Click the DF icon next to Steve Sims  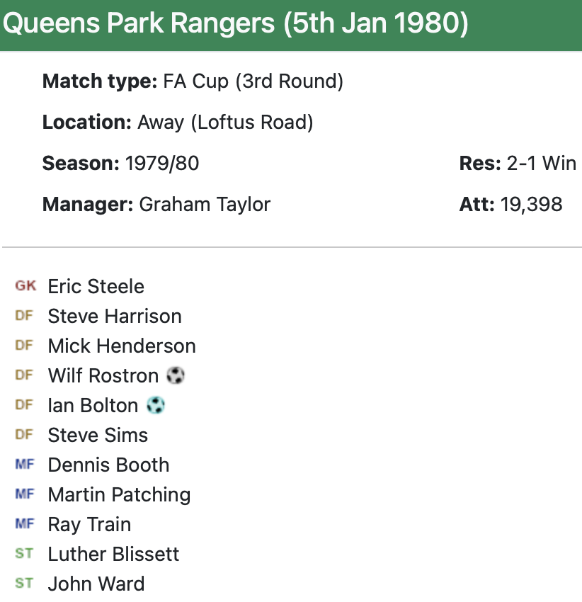pyautogui.click(x=24, y=435)
